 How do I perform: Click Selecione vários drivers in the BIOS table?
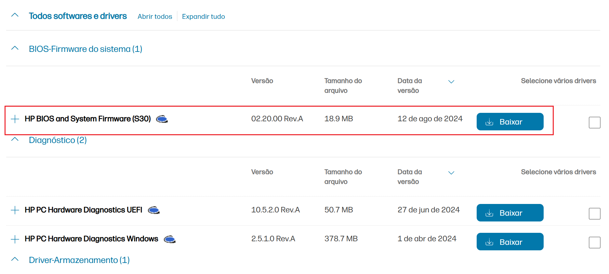[558, 81]
